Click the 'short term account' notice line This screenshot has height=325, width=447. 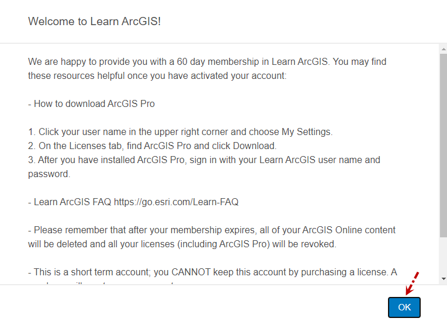pyautogui.click(x=212, y=272)
